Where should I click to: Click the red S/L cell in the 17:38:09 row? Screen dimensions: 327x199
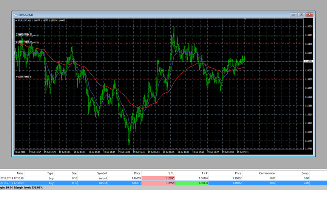click(x=158, y=183)
